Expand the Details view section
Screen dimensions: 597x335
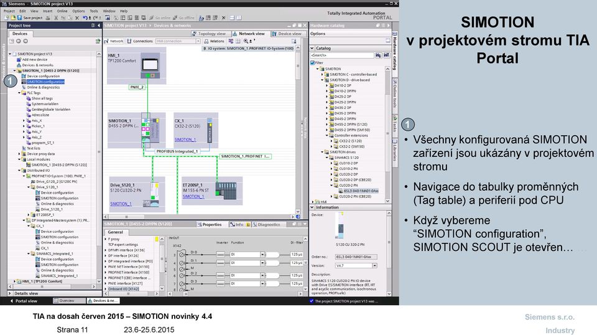[10, 293]
